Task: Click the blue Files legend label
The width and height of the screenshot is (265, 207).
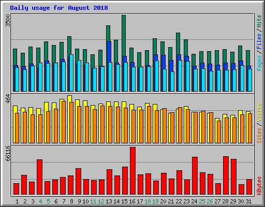Action: (259, 41)
